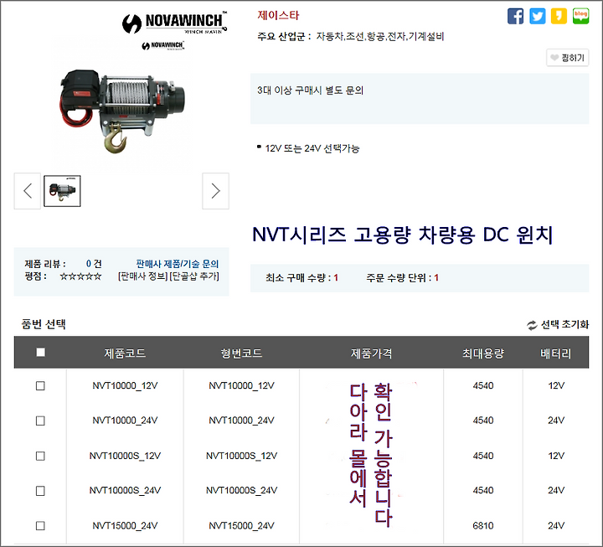Show previous product image arrow
This screenshot has width=603, height=547.
[x=28, y=191]
